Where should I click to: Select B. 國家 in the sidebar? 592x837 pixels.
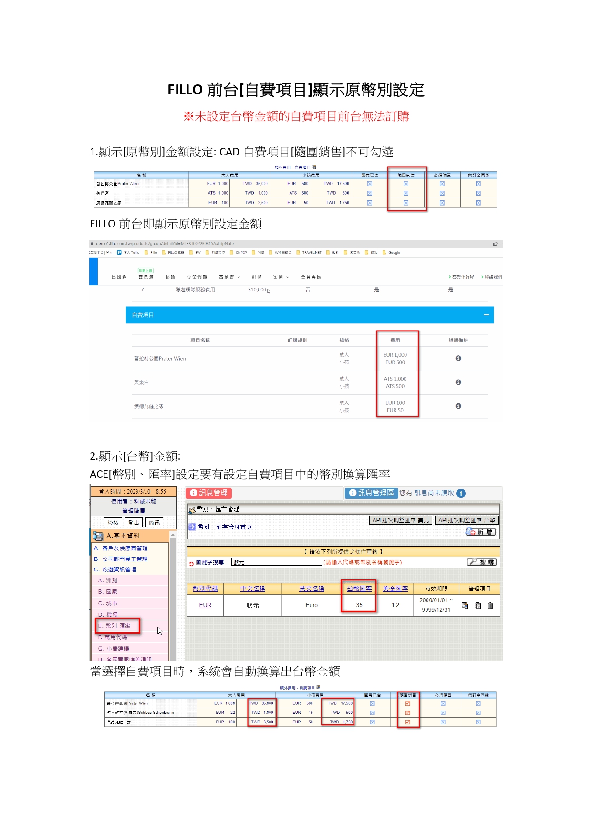coord(107,592)
